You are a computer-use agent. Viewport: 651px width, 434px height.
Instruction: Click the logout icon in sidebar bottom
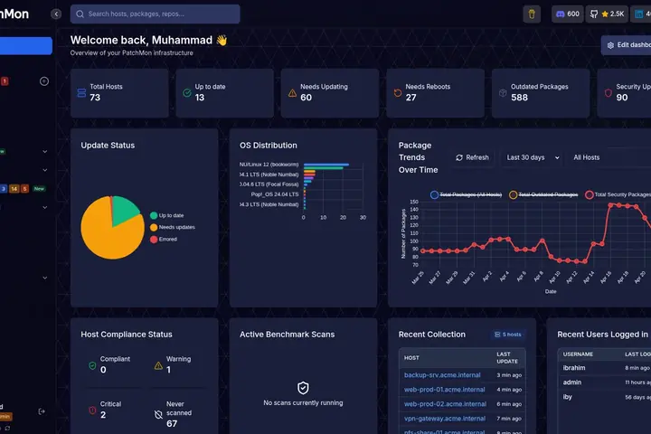click(42, 411)
